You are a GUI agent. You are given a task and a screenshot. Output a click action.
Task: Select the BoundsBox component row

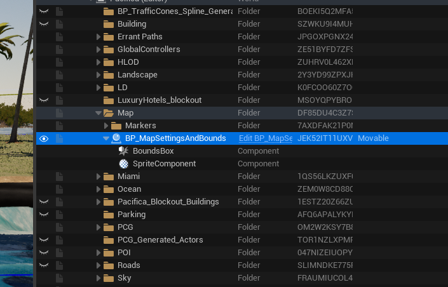tap(242, 151)
